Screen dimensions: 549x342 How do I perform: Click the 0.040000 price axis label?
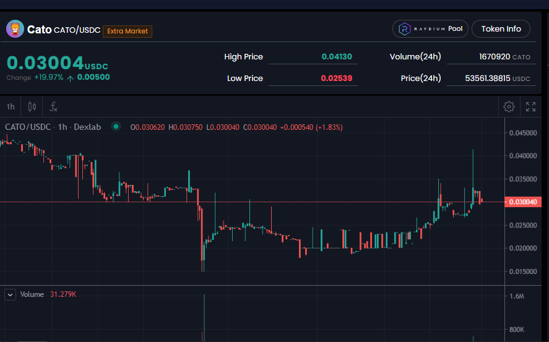523,156
